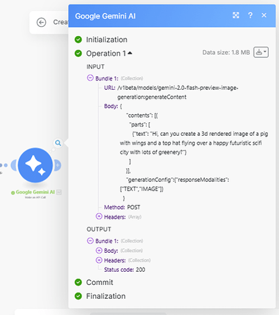Open help with the question mark icon

pyautogui.click(x=250, y=15)
